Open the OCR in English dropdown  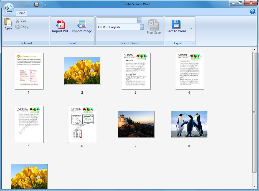coord(141,27)
